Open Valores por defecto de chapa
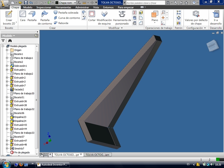The width and height of the screenshot is (224, 168). pos(196,18)
